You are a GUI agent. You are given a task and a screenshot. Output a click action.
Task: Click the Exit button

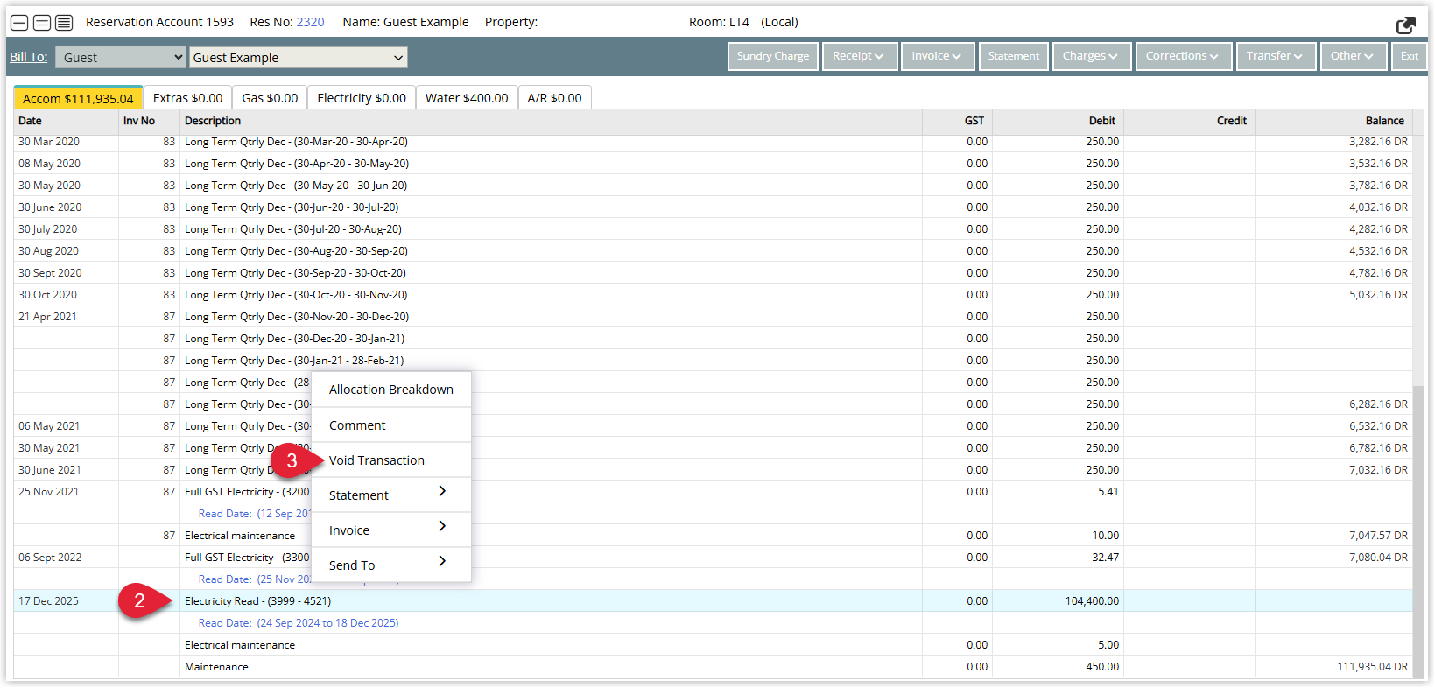click(x=1410, y=56)
